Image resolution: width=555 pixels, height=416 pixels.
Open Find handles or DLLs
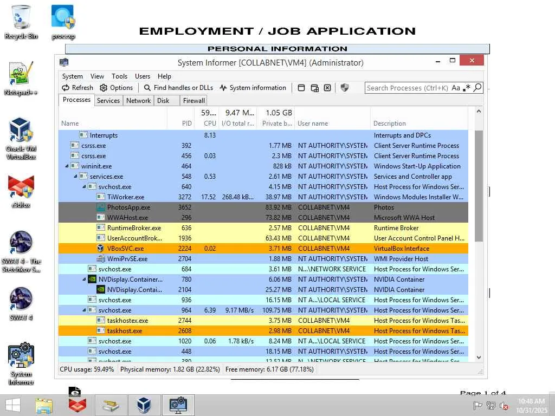tap(178, 88)
